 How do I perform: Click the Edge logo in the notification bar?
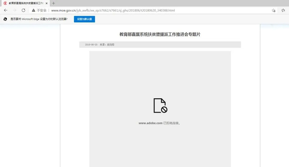tap(5, 19)
